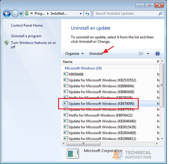Click the magnifier search icon
Viewport: 169px width, 164px height.
[160, 14]
